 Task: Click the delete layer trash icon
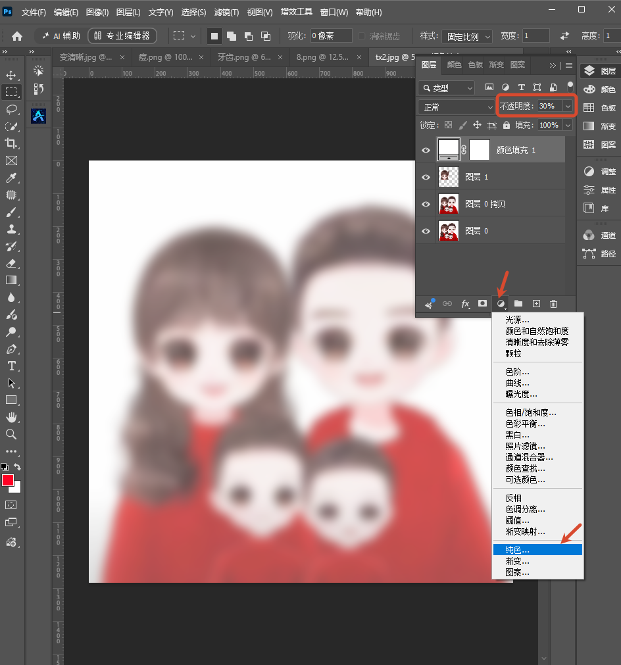tap(553, 304)
